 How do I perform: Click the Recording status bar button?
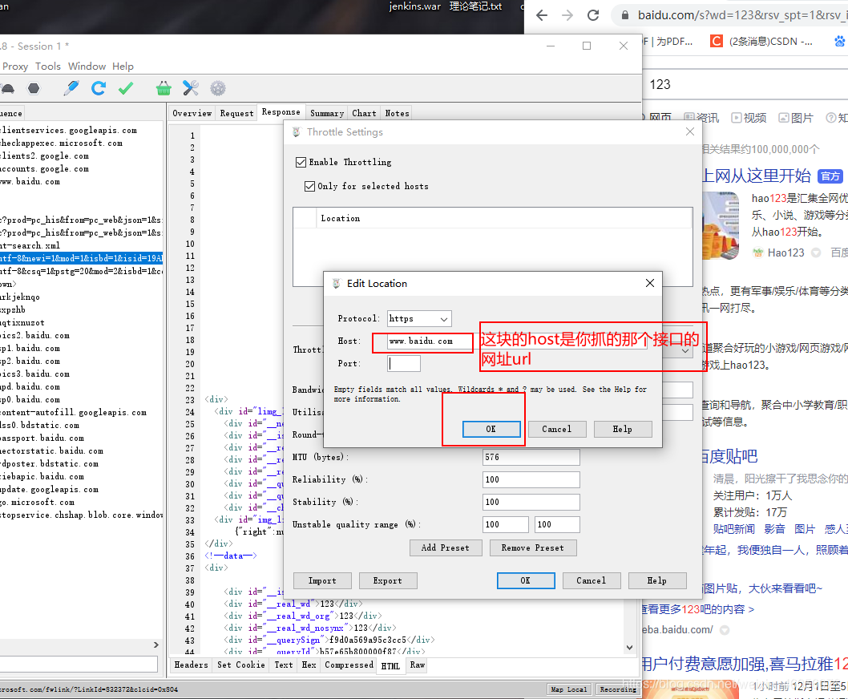(x=618, y=689)
